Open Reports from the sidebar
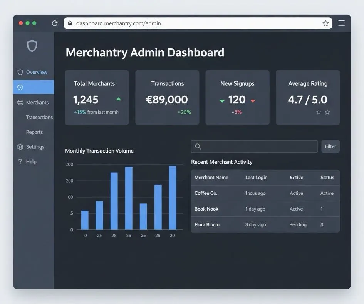The height and width of the screenshot is (304, 364). click(34, 132)
